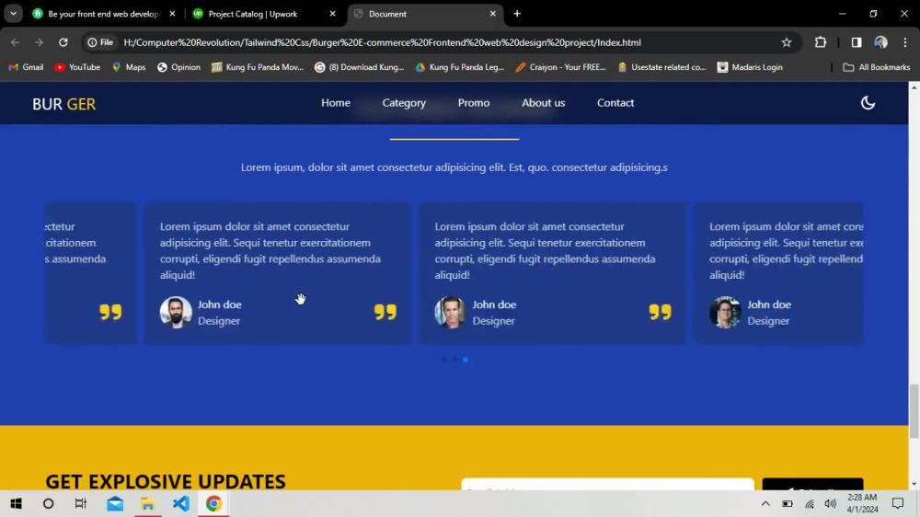Image resolution: width=920 pixels, height=517 pixels.
Task: Switch to the Fiverr front end developer tab
Action: (x=103, y=14)
